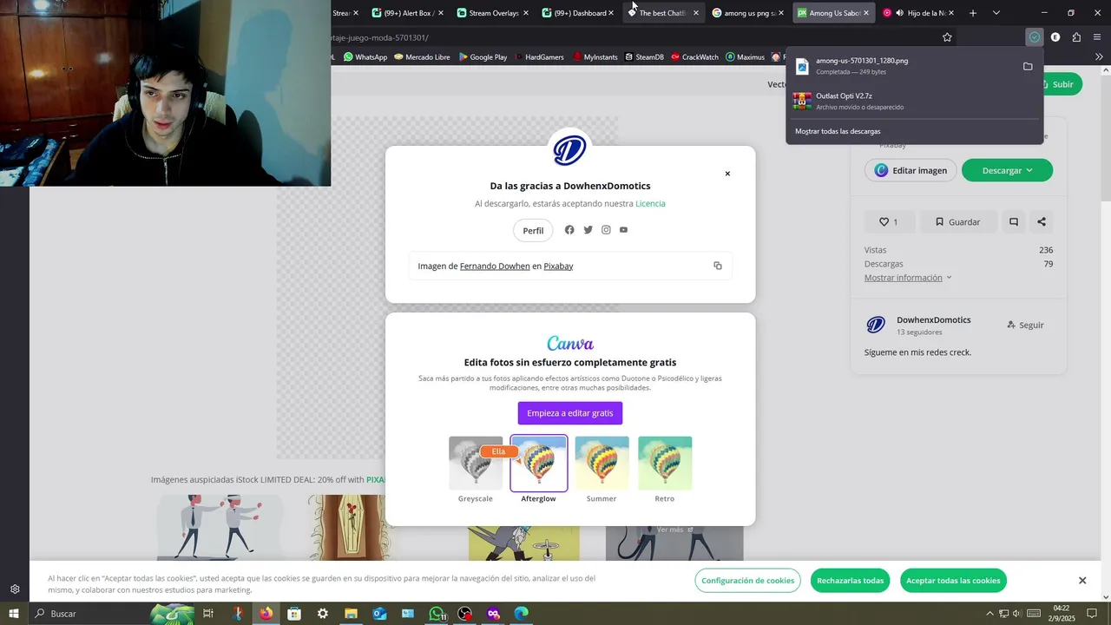
Task: Open the list-all-tabs dropdown arrow
Action: coord(996,13)
